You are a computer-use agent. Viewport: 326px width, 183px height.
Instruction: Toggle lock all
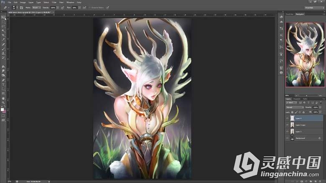pyautogui.click(x=303, y=112)
